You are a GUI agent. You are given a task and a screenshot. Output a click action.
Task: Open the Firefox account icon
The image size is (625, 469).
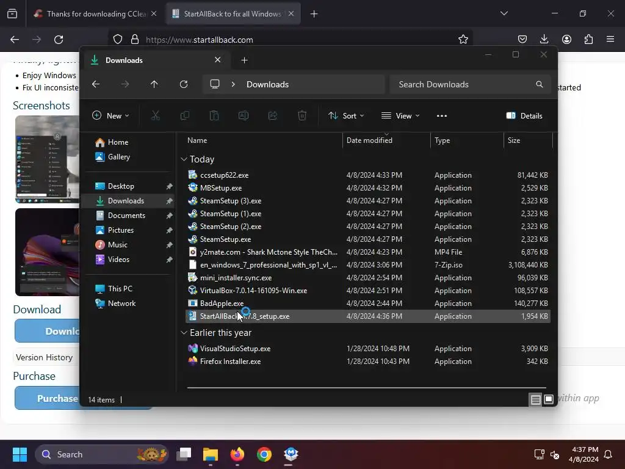click(566, 39)
